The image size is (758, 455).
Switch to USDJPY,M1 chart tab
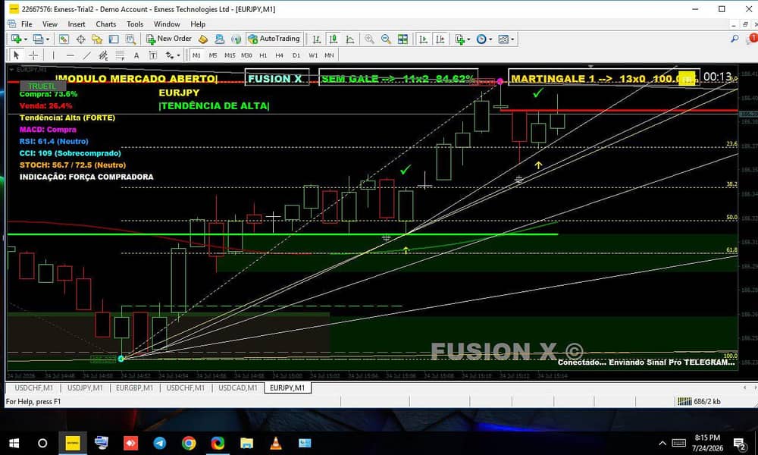(x=85, y=388)
